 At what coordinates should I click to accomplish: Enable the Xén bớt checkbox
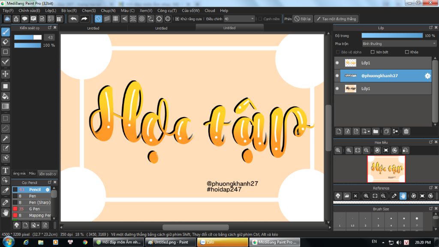click(373, 52)
